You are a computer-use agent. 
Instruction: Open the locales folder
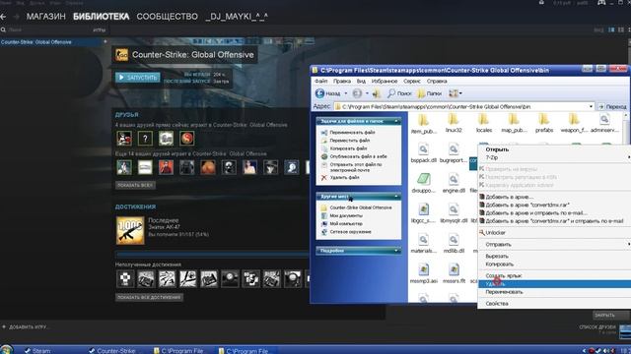[x=484, y=123]
